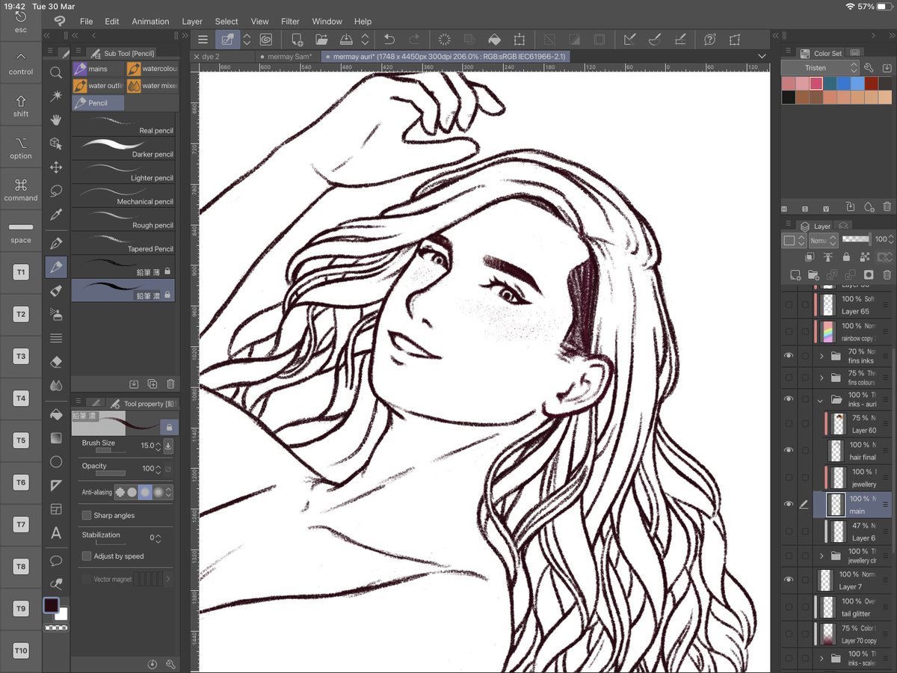Open Clip Studio swirl icon
This screenshot has height=673, width=897.
pos(267,40)
